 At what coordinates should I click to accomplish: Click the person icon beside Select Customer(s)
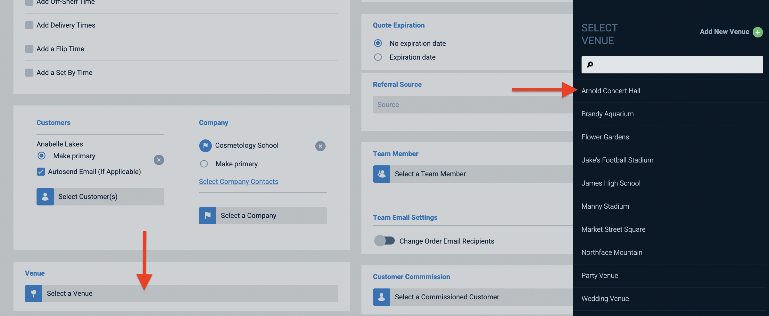click(45, 197)
